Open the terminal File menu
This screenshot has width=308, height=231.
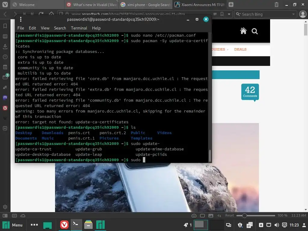tap(21, 28)
